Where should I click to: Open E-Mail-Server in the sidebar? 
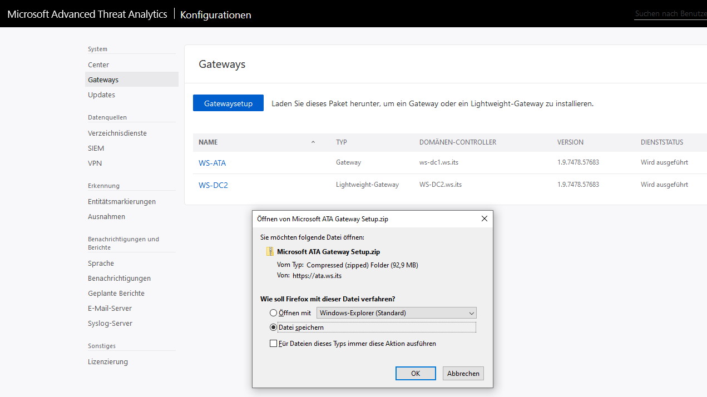click(110, 309)
